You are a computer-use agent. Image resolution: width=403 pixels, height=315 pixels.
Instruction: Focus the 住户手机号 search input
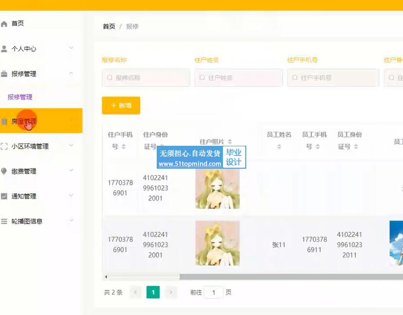coord(333,78)
